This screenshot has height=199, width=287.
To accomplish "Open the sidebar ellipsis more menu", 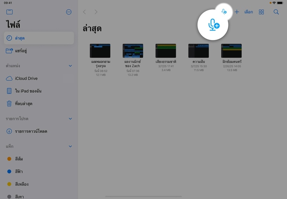I will (x=69, y=12).
